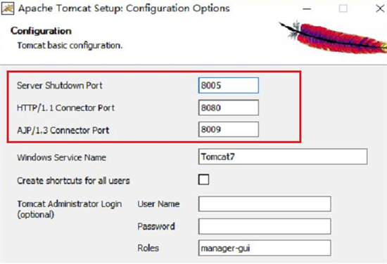Click the HTTP/1.1 Connector Port label
This screenshot has width=387, height=264.
click(65, 108)
